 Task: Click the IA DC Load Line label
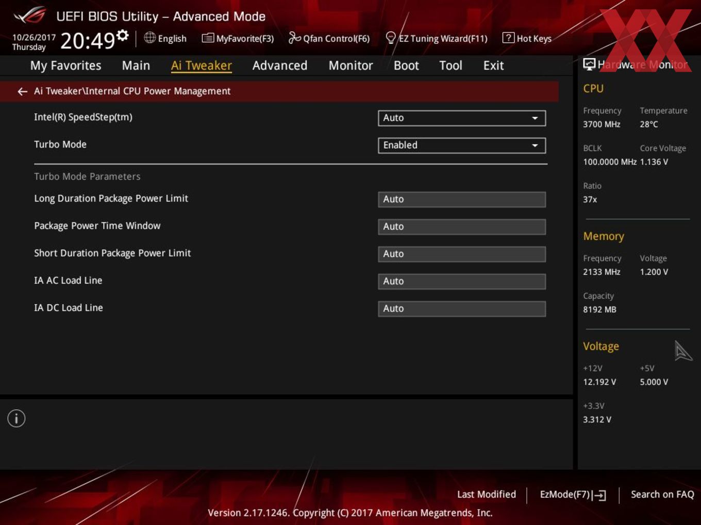(69, 308)
